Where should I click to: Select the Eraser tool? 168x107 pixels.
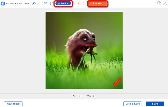click(x=79, y=3)
